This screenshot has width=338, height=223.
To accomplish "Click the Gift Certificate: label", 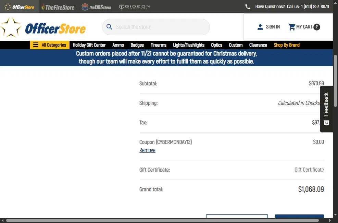I will pos(154,170).
